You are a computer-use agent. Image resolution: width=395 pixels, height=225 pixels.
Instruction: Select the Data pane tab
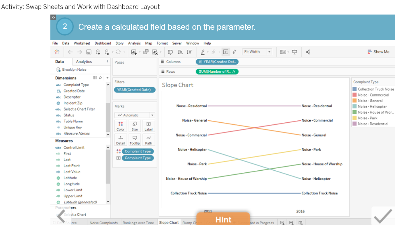[59, 62]
